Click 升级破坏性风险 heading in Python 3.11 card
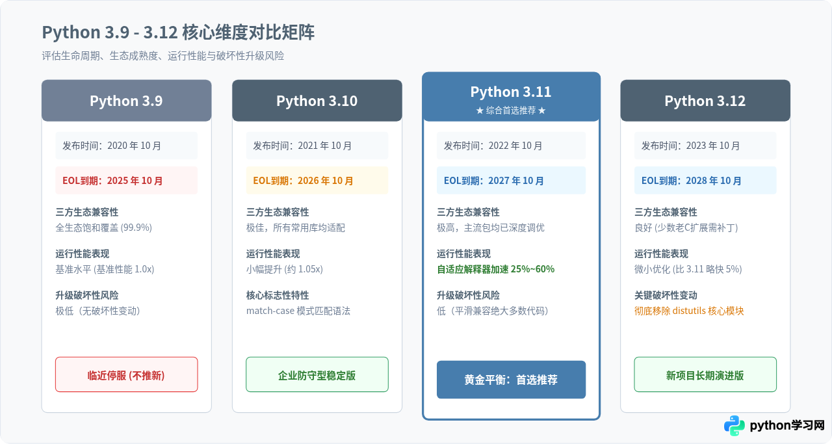This screenshot has height=444, width=832. [x=468, y=295]
